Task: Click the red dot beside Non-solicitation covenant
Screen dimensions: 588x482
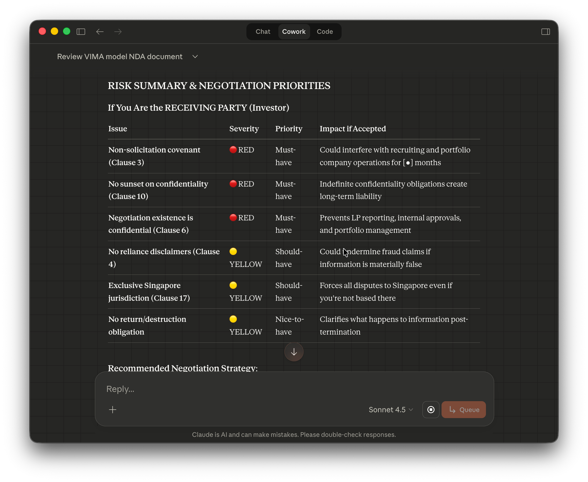Action: click(x=233, y=150)
